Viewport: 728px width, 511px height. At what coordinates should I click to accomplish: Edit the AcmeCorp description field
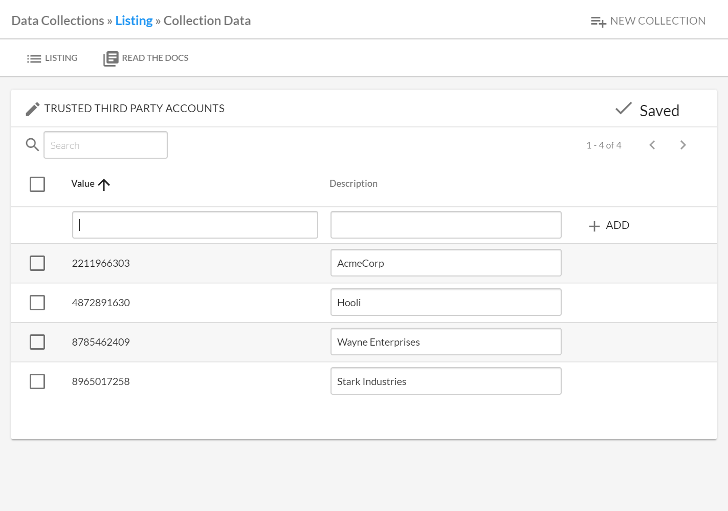pyautogui.click(x=446, y=263)
